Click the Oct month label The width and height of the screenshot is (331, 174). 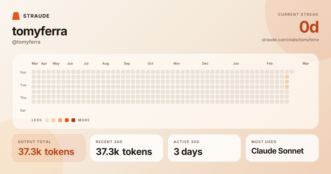click(x=150, y=64)
